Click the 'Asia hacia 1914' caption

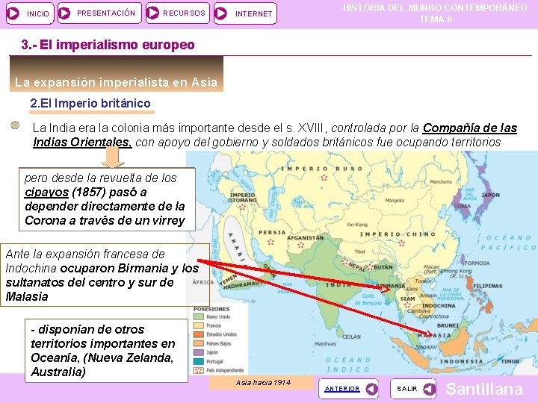coord(263,382)
